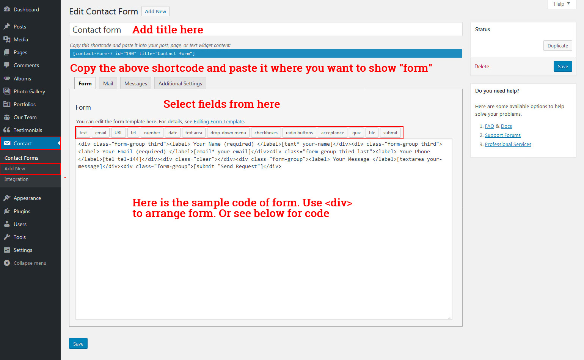Screen dimensions: 584x360
Task: Open the Editing Form Template link
Action: [219, 122]
